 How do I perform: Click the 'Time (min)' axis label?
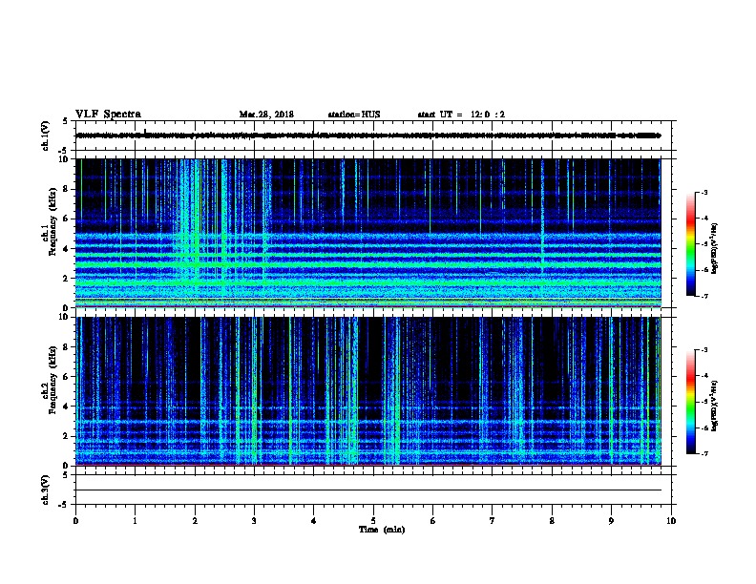tap(382, 530)
